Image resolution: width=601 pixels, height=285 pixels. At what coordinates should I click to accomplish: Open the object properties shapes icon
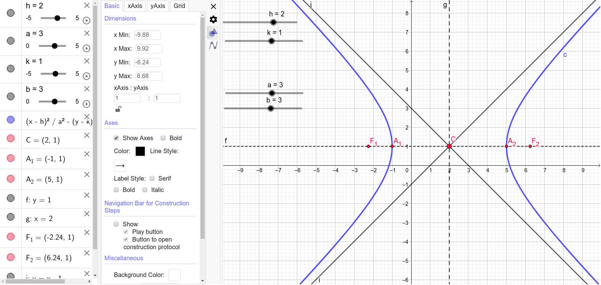click(213, 33)
